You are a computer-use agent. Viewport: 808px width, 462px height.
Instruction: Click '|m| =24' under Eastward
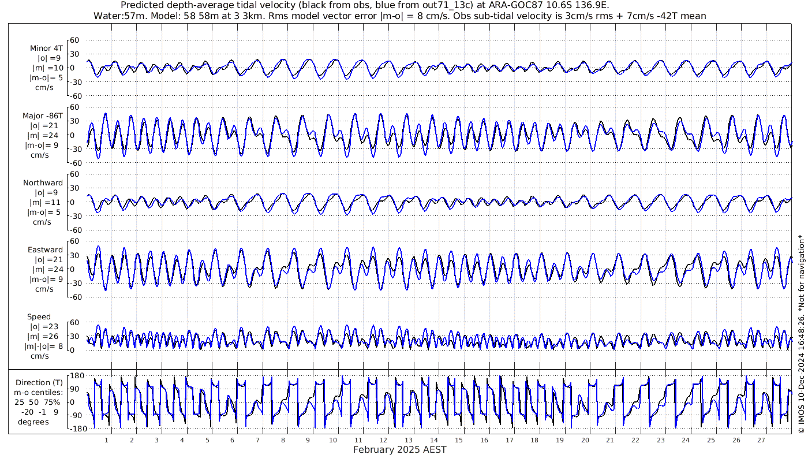point(48,269)
